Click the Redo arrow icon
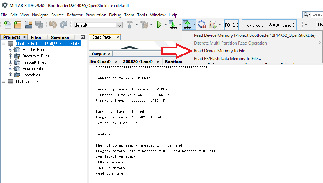Viewport: 323px width, 183px height. [x=63, y=25]
